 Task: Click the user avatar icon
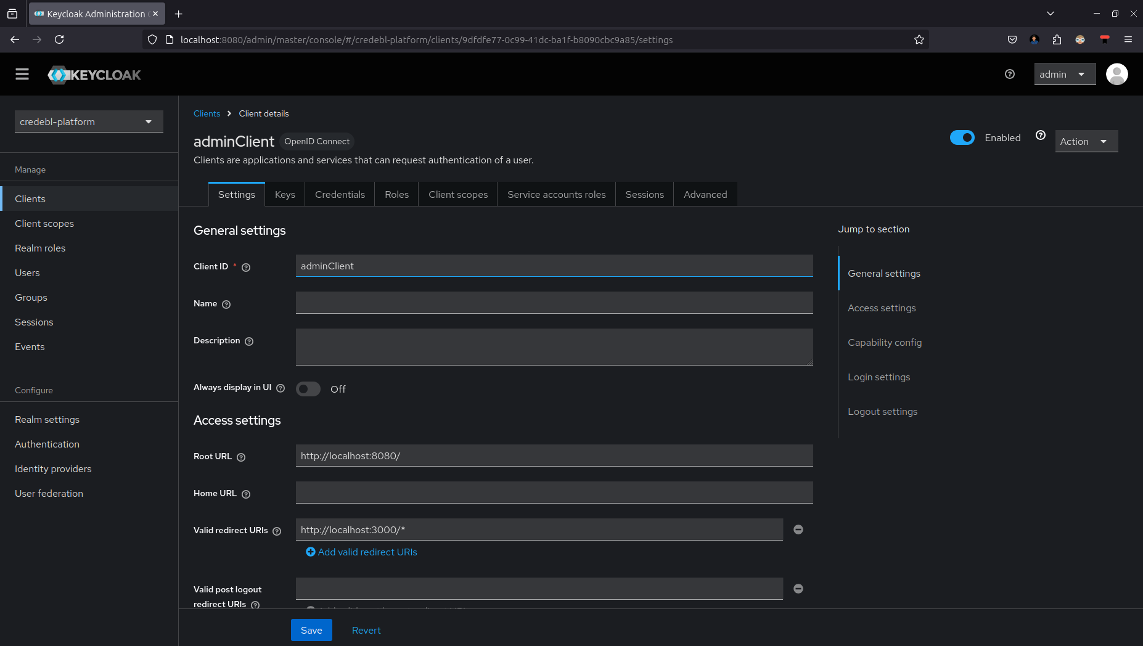pyautogui.click(x=1116, y=75)
